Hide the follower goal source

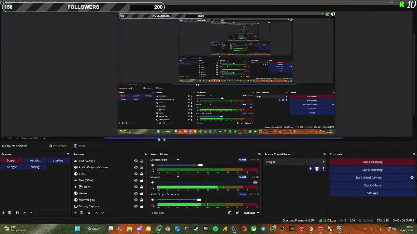(x=136, y=200)
